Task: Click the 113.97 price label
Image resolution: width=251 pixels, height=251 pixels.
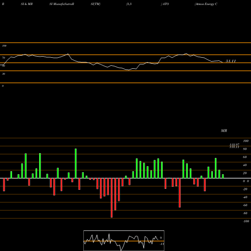Action: pyautogui.click(x=234, y=145)
